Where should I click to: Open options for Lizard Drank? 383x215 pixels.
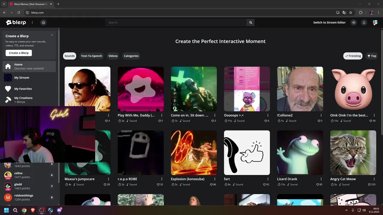(321, 179)
